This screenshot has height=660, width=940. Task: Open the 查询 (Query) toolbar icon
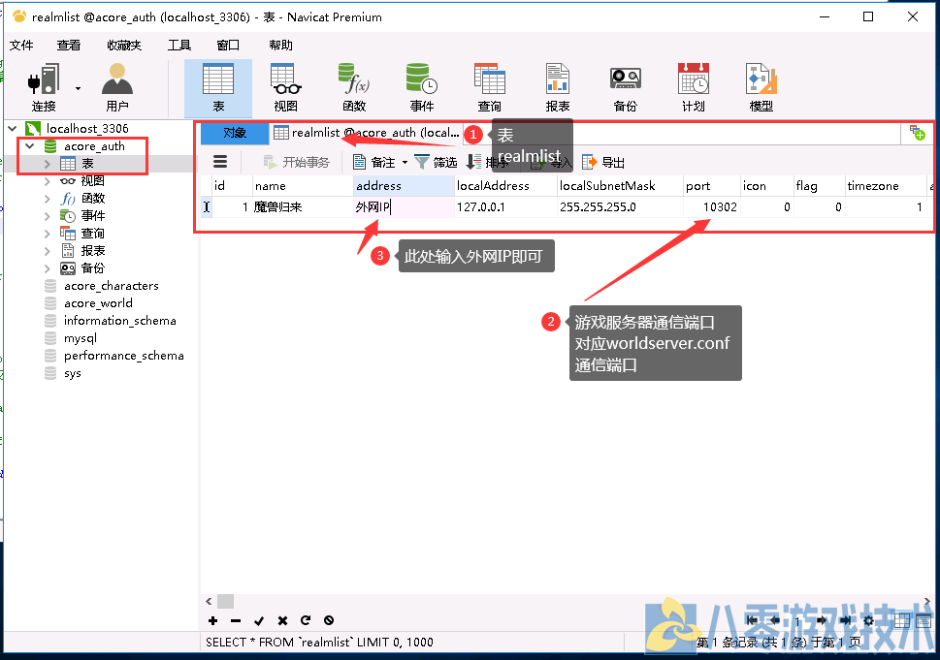pos(490,87)
